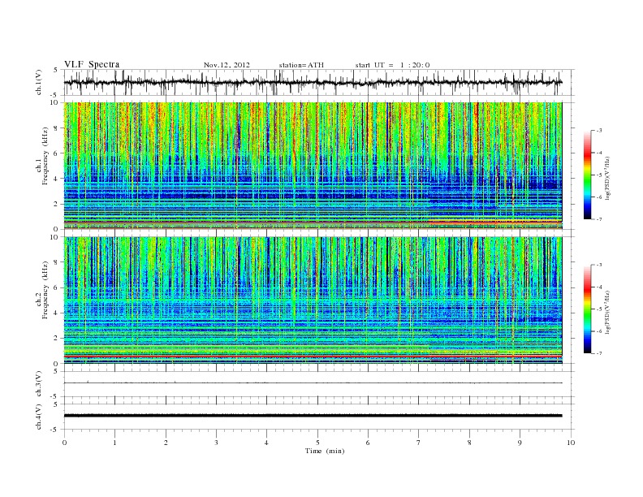
Task: Click the "8" tick on the Time axis
Action: tap(469, 443)
